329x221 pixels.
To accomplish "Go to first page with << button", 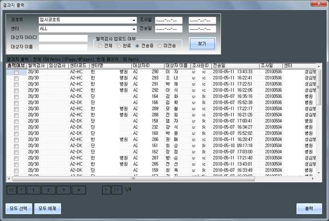I will pyautogui.click(x=11, y=190).
